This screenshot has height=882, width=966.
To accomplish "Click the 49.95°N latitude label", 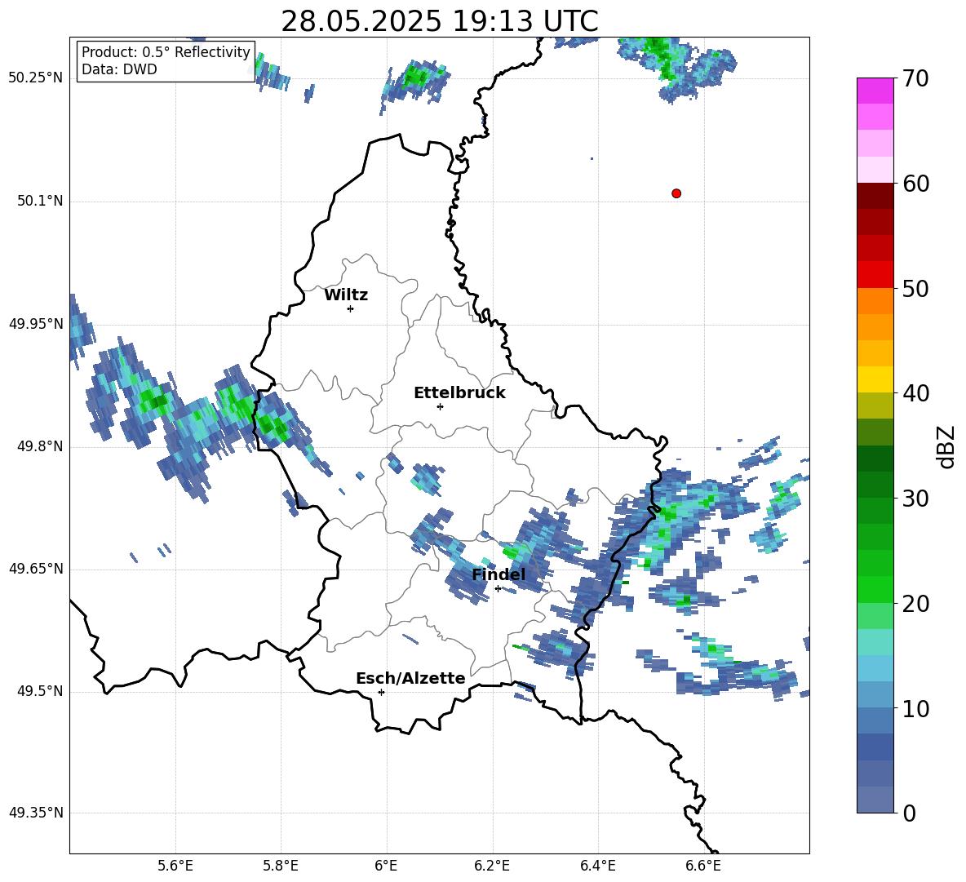I will [36, 324].
